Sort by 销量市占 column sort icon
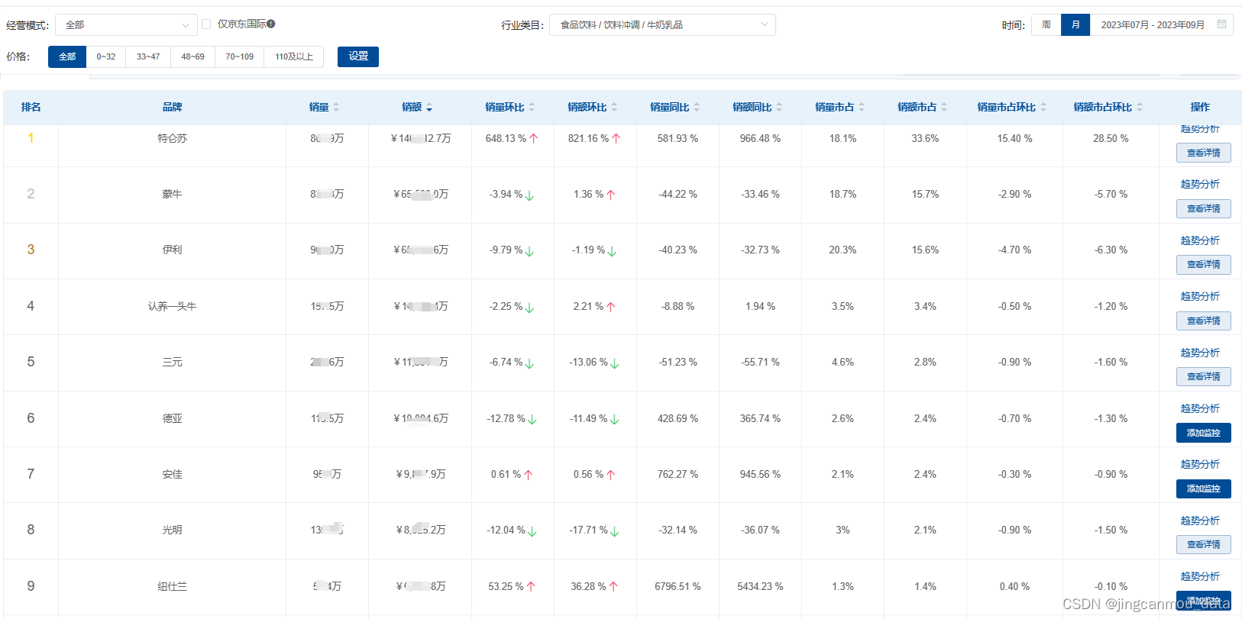 [x=862, y=108]
